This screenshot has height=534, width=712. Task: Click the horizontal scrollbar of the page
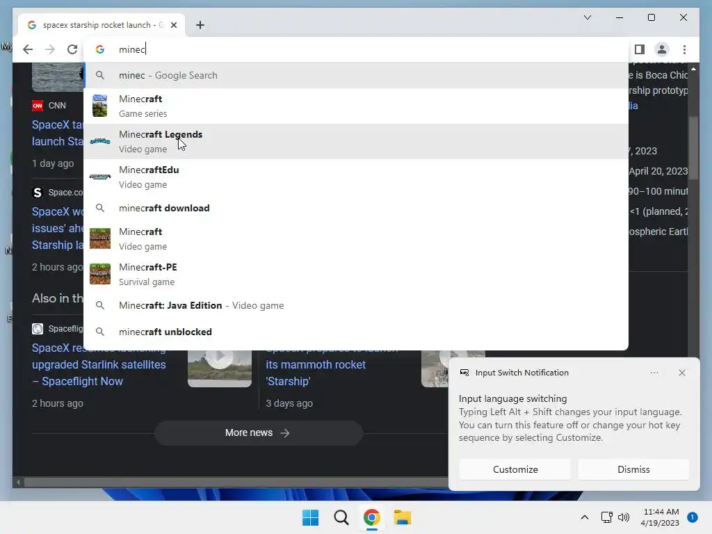point(236,482)
